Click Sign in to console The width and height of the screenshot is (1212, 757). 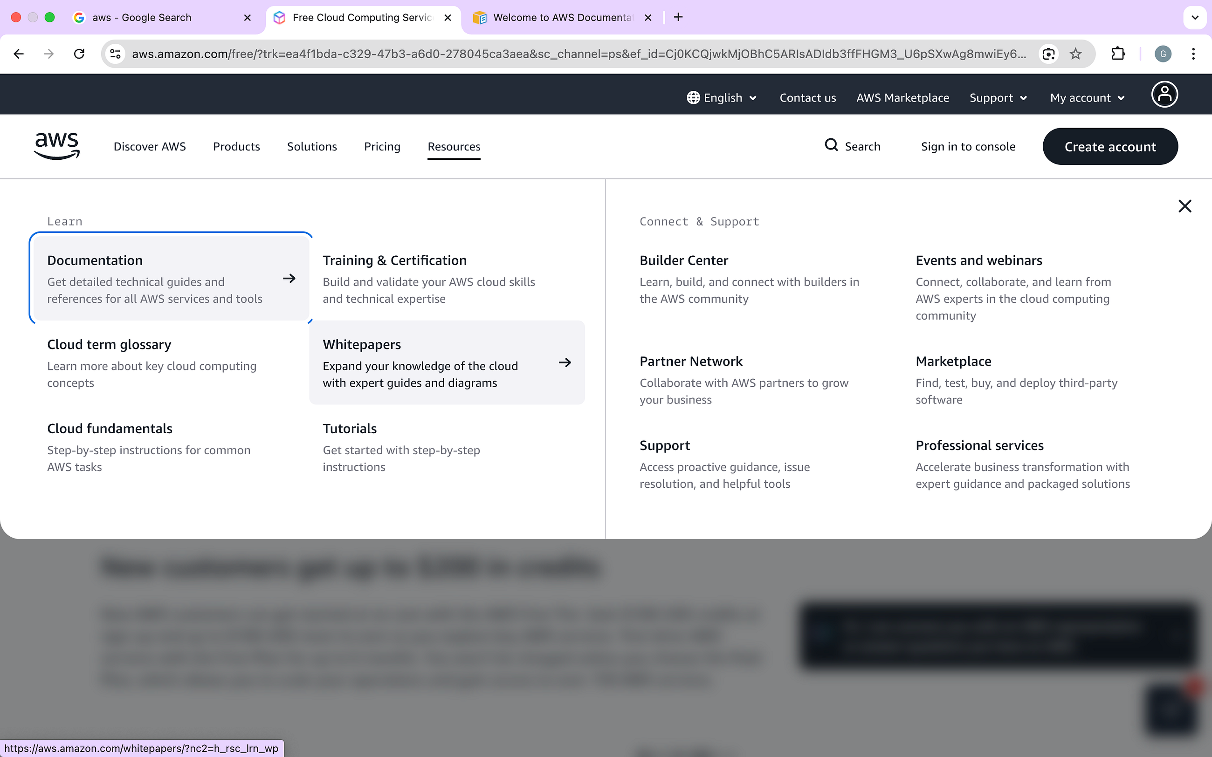tap(968, 146)
